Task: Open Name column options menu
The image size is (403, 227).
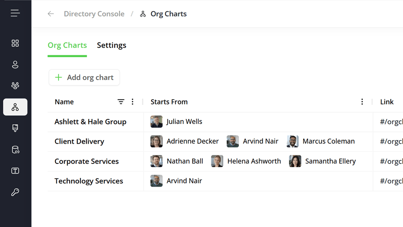Action: (133, 102)
